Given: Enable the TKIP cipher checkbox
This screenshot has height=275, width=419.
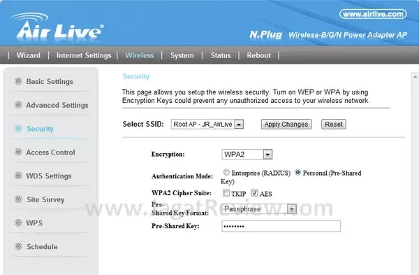Looking at the screenshot, I should pos(226,193).
